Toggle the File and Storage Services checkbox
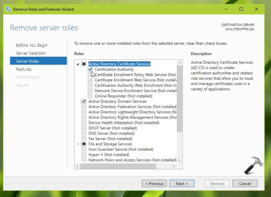This screenshot has height=197, width=271. [84, 144]
